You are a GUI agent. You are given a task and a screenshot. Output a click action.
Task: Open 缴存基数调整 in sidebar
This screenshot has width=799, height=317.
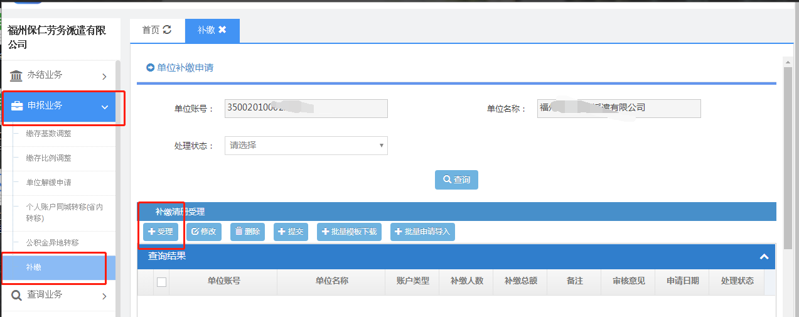(x=48, y=134)
